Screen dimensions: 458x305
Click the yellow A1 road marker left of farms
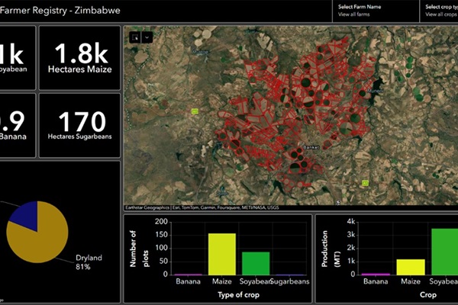[x=195, y=111]
